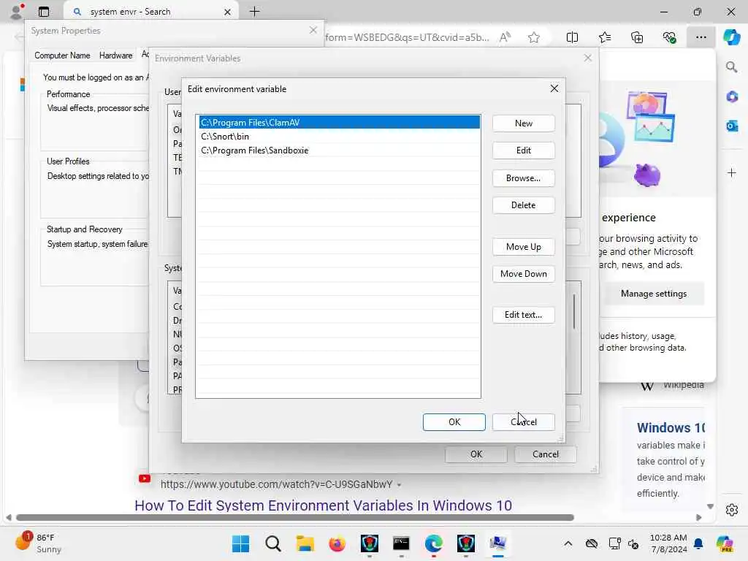Open the terminal icon in the taskbar
The width and height of the screenshot is (748, 561).
pyautogui.click(x=401, y=543)
